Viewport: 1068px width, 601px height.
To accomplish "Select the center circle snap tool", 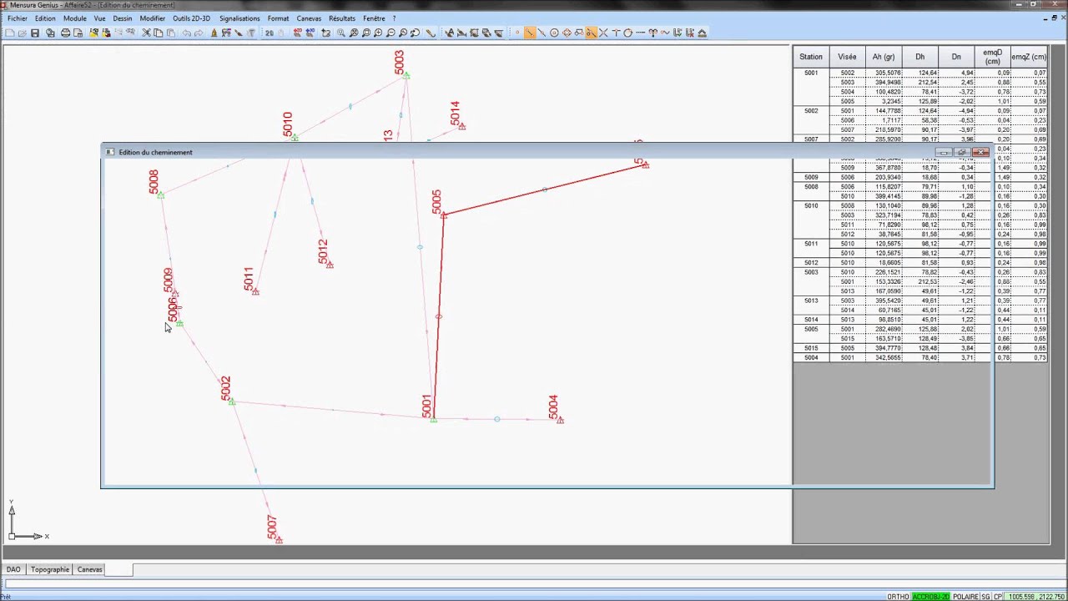I will coord(554,33).
